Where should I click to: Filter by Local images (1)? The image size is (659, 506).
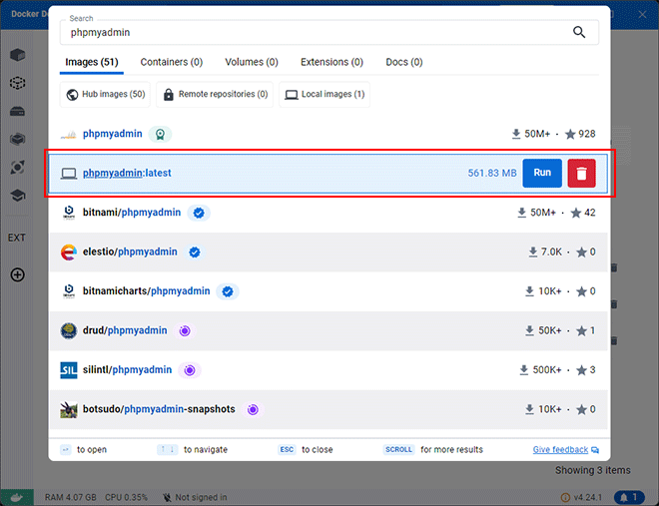click(325, 94)
